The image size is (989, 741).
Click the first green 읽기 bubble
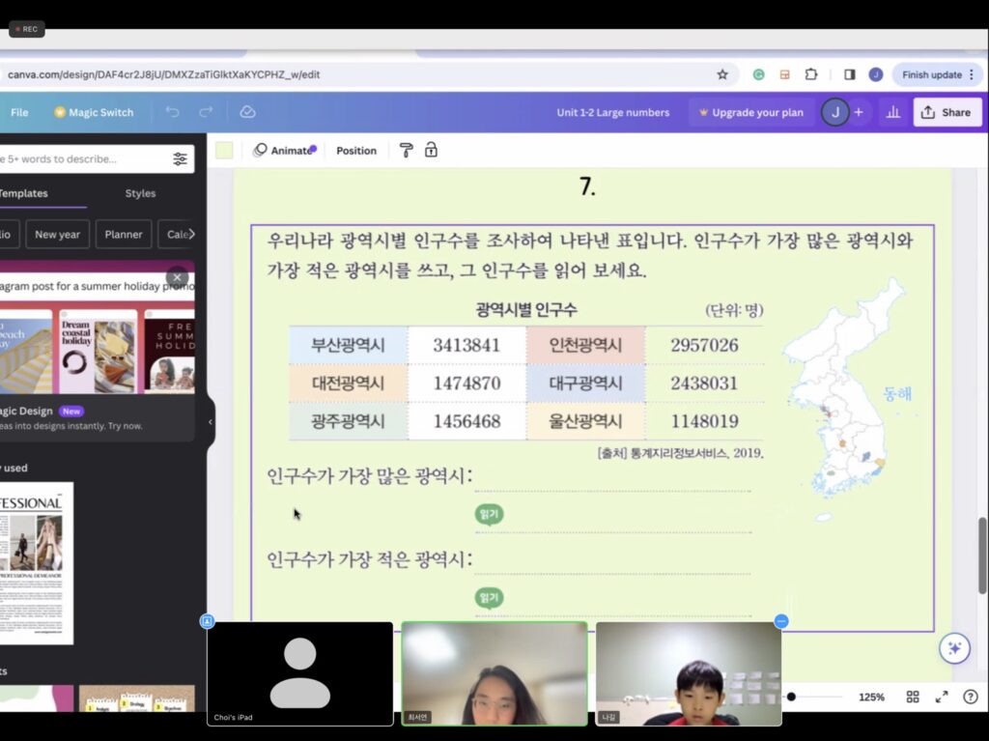pos(489,514)
